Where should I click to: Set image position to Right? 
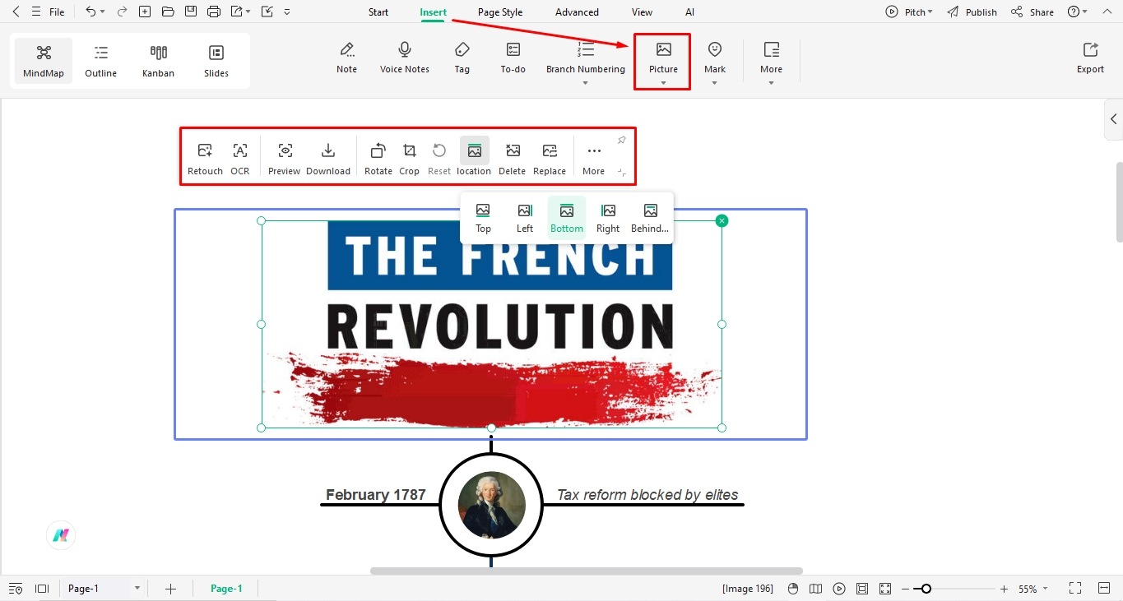pos(608,218)
